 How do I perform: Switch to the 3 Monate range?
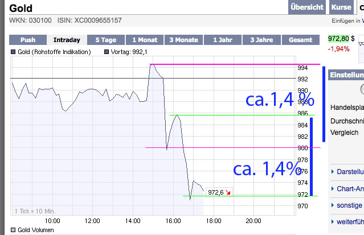(184, 40)
